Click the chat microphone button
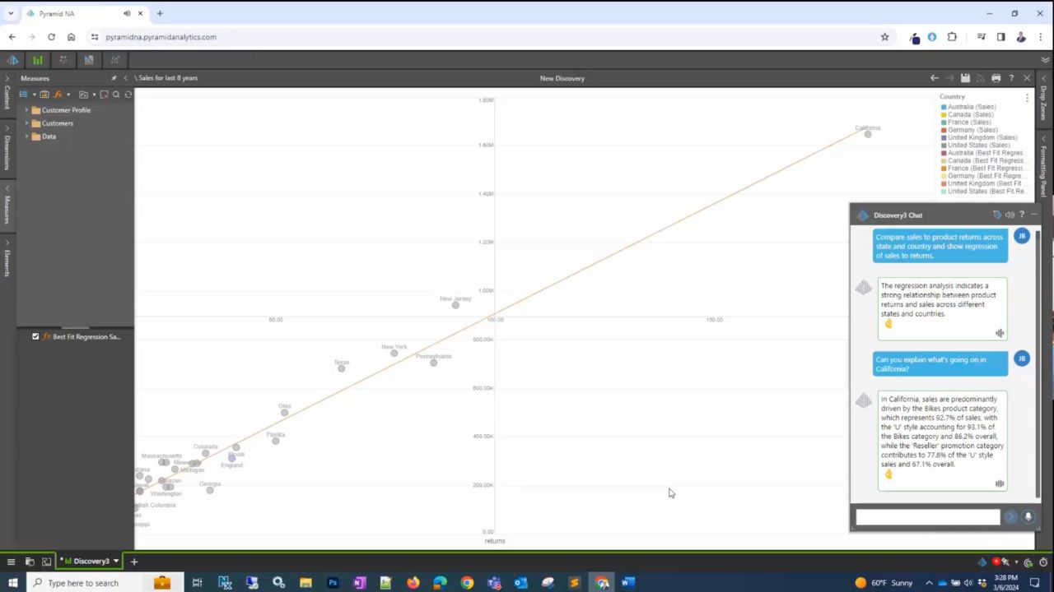1054x592 pixels. (1028, 516)
